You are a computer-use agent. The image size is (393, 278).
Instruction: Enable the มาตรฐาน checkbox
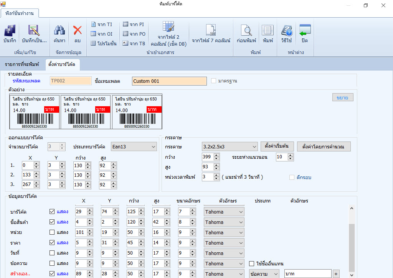[x=213, y=81]
